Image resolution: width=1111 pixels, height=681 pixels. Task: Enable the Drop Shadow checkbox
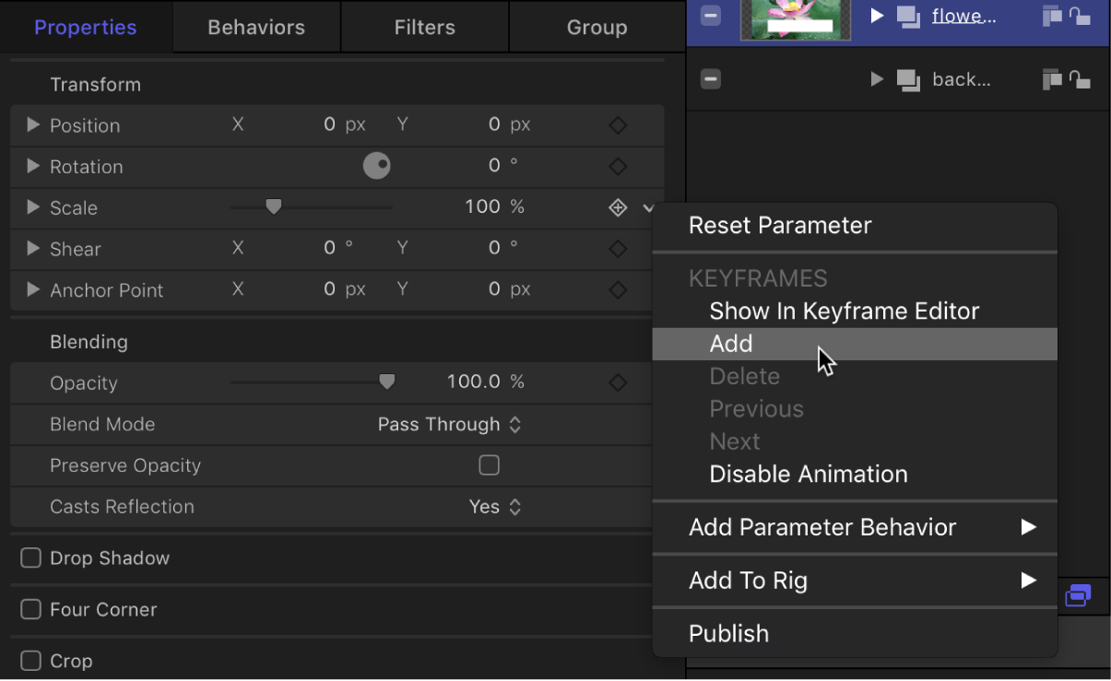pyautogui.click(x=30, y=558)
